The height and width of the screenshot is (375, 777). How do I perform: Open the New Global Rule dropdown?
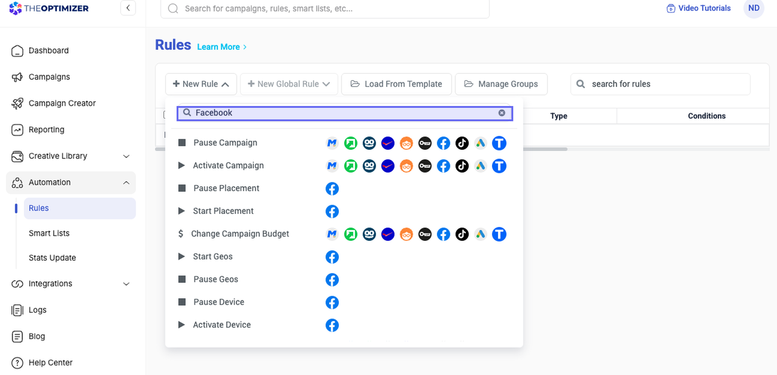[x=289, y=84]
